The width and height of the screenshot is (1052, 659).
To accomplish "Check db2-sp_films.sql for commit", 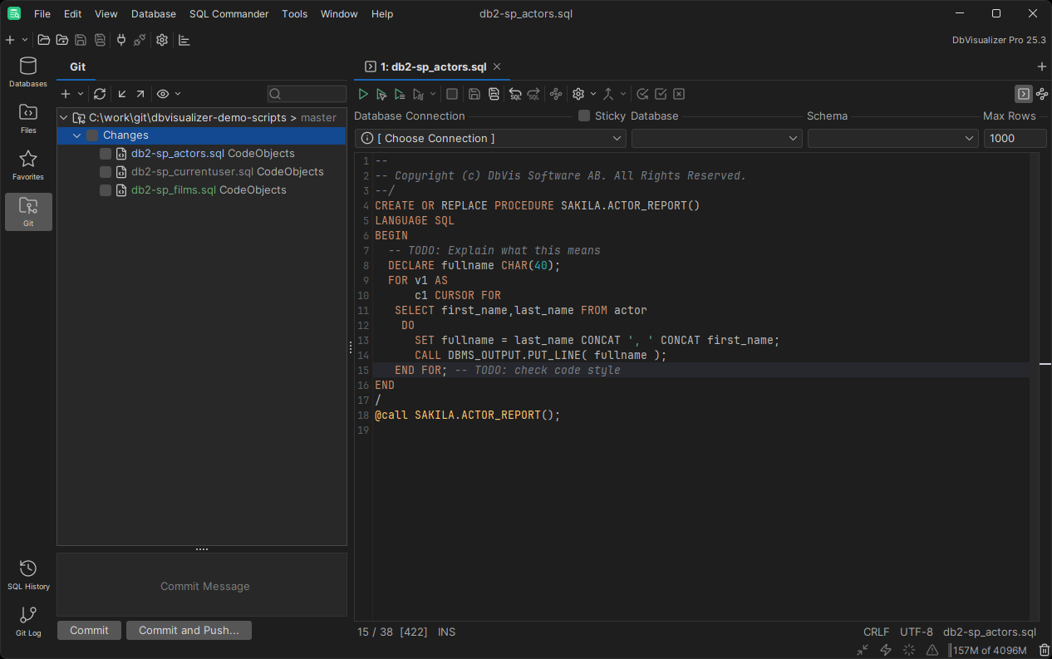I will coord(105,189).
